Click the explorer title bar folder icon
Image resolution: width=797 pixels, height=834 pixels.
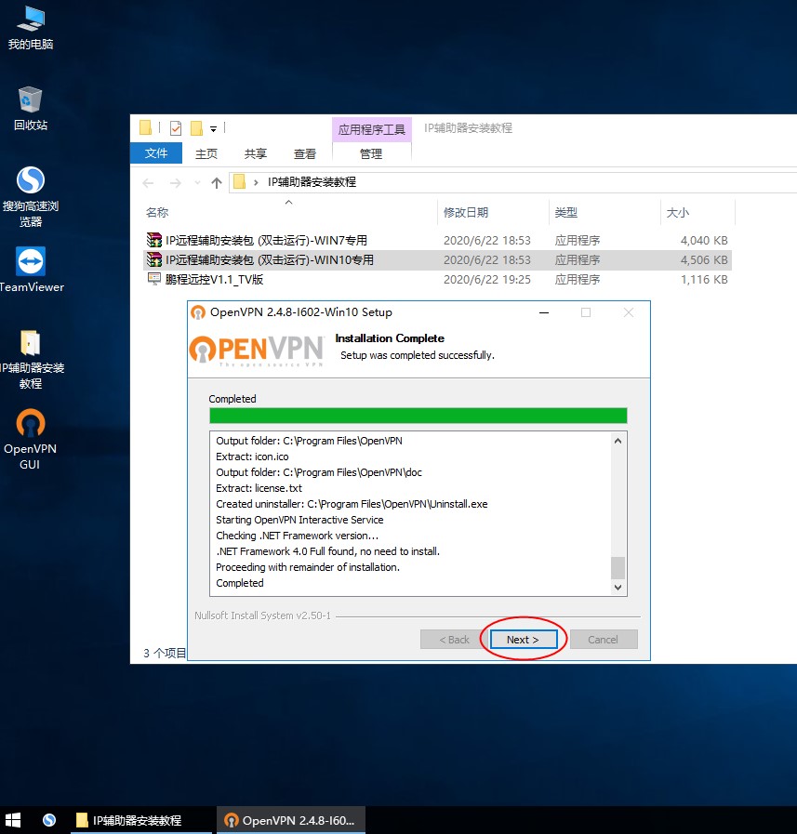(x=145, y=127)
